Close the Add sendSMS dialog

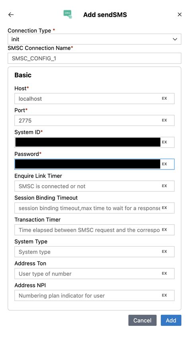coord(179,14)
